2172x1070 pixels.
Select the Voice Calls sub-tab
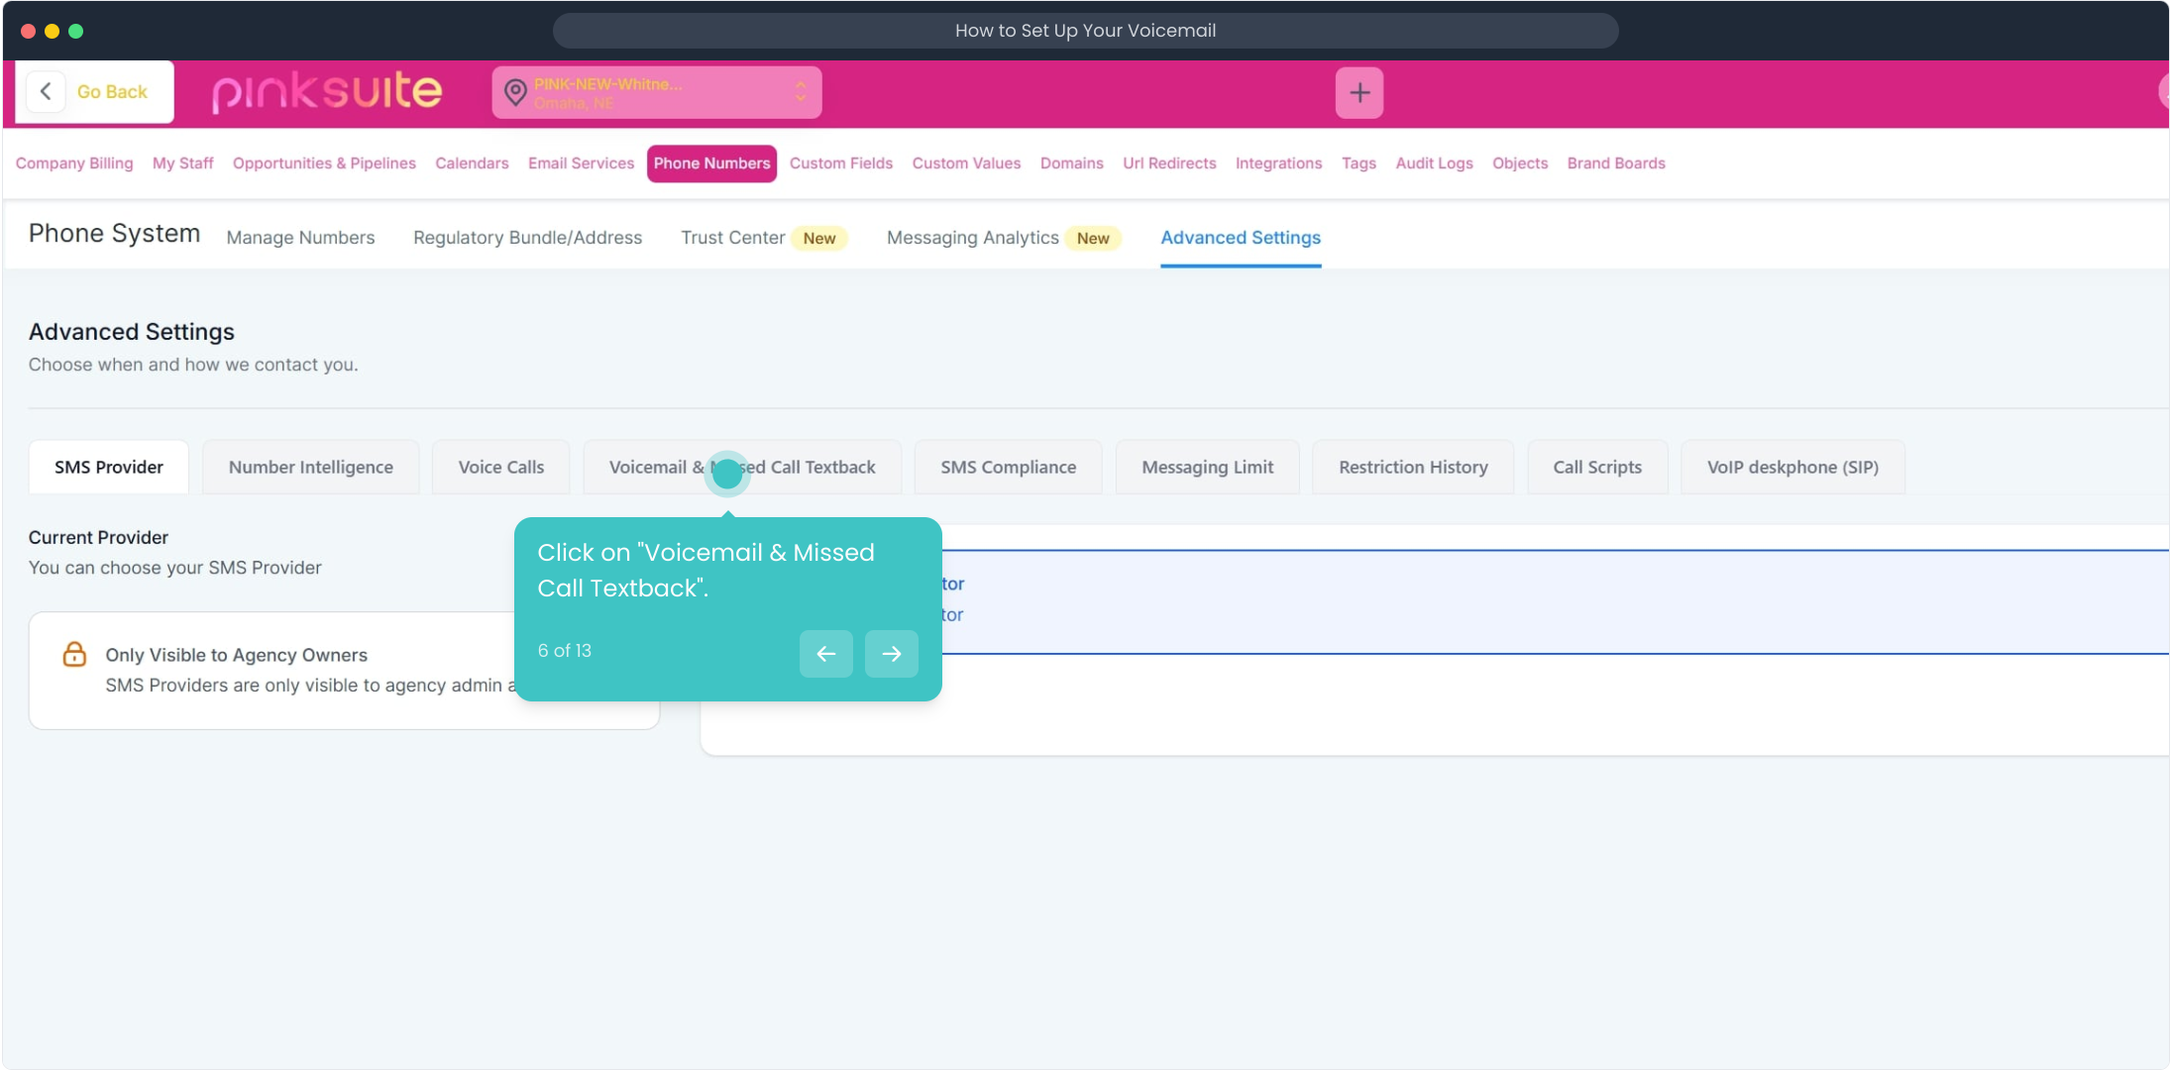tap(500, 467)
